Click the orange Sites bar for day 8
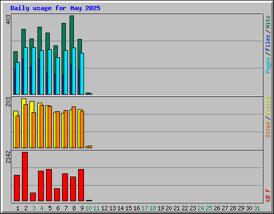The image size is (274, 214). coord(74,127)
